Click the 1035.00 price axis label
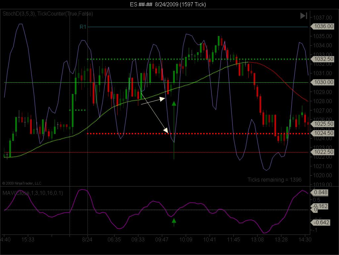 click(322, 36)
